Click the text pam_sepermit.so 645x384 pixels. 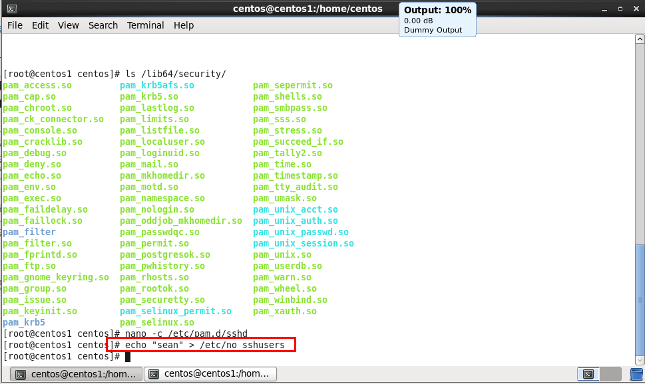(x=292, y=86)
